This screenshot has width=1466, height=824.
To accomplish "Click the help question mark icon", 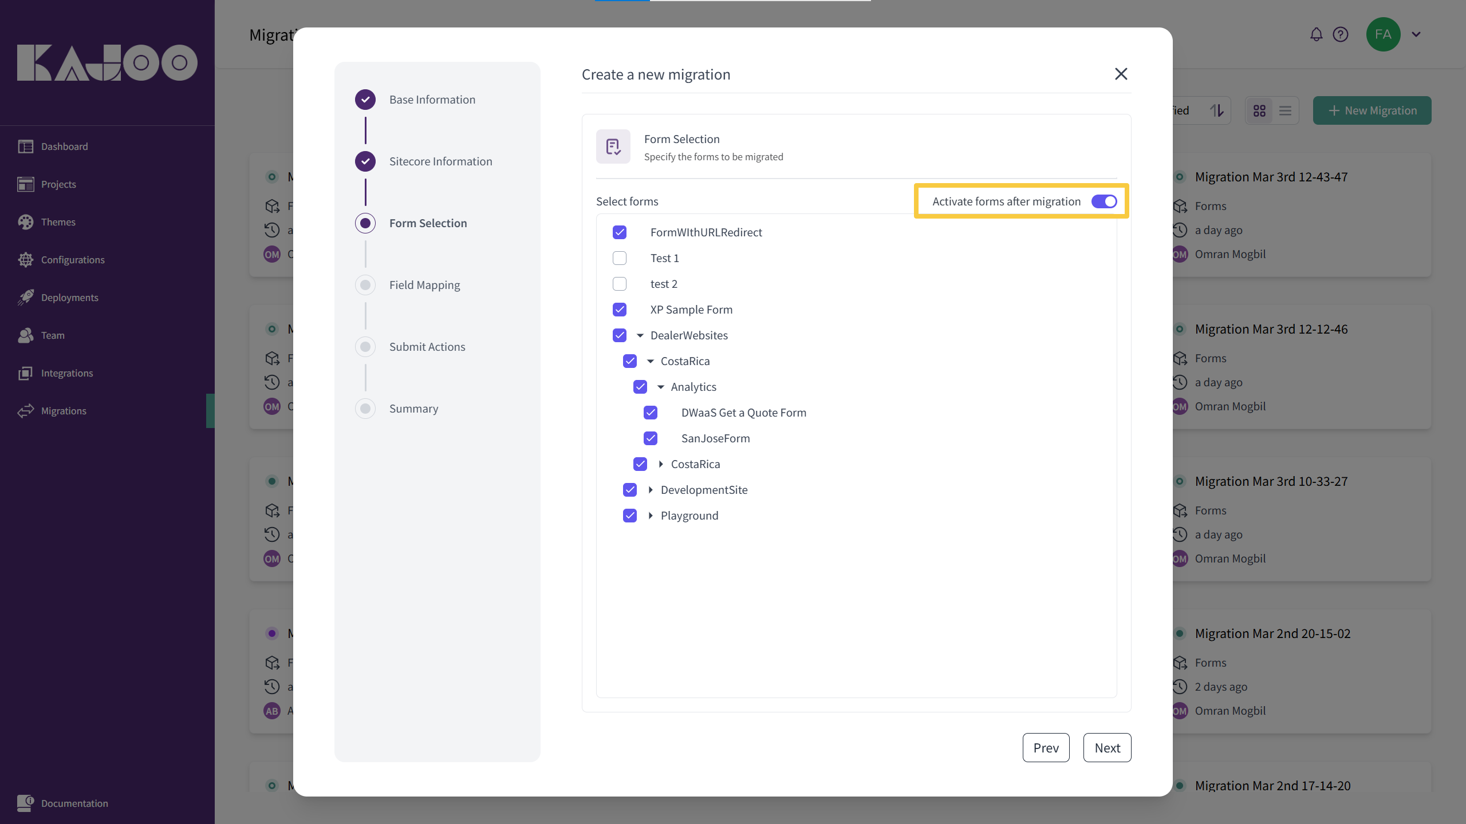I will pyautogui.click(x=1340, y=34).
